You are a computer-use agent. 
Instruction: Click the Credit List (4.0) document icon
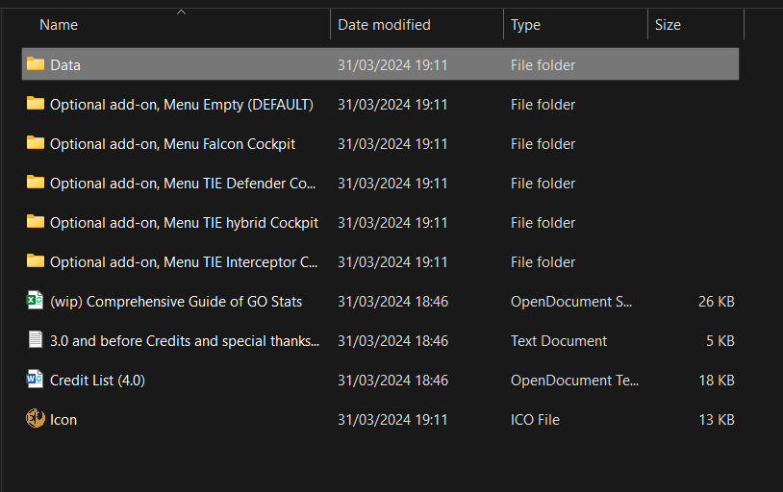tap(36, 380)
